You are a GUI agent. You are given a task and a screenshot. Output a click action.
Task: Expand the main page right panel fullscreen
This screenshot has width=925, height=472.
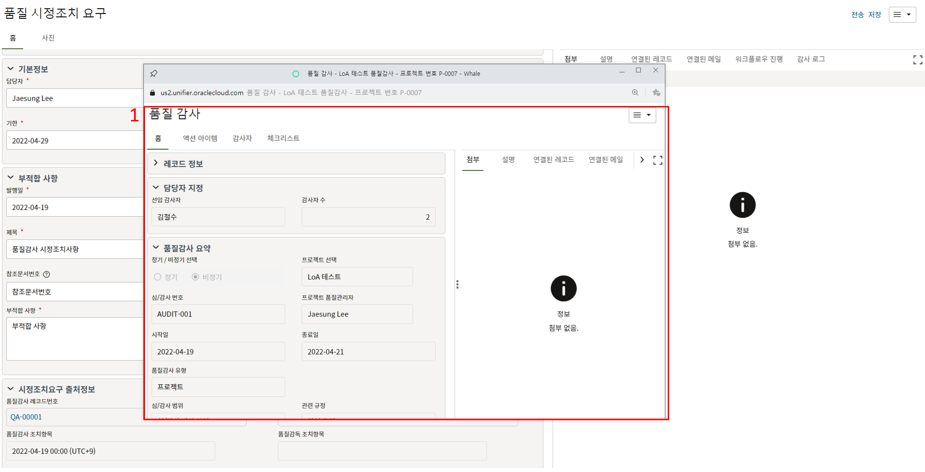click(x=917, y=60)
